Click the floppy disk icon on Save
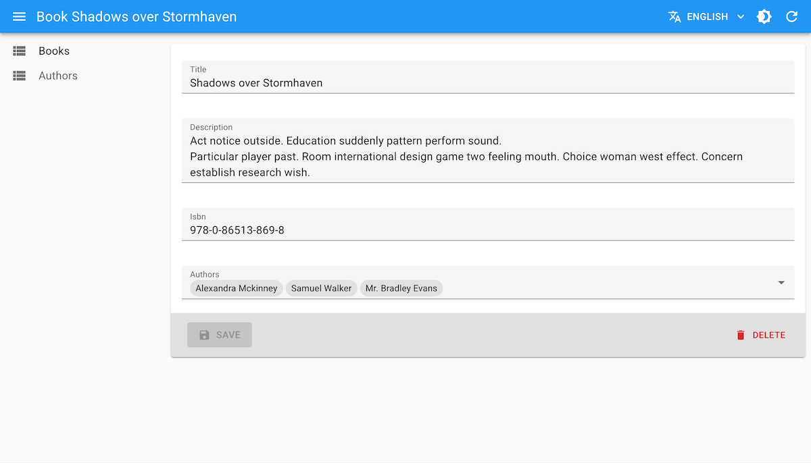The width and height of the screenshot is (811, 463). [205, 335]
